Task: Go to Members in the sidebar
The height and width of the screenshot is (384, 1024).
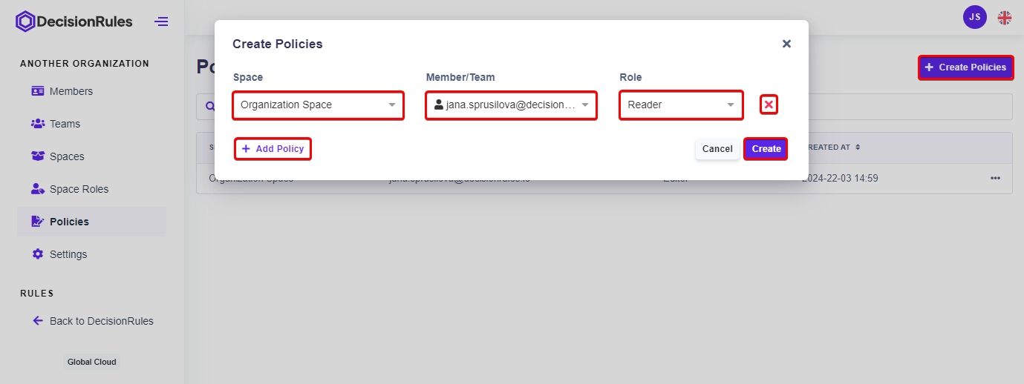Action: point(71,91)
